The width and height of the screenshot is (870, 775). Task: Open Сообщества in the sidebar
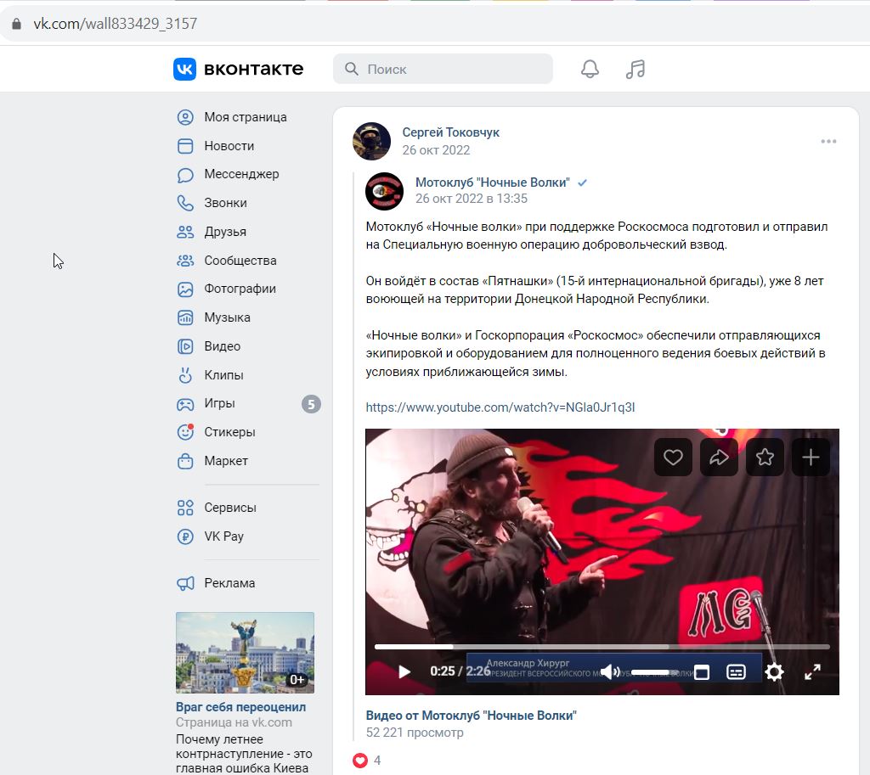240,261
